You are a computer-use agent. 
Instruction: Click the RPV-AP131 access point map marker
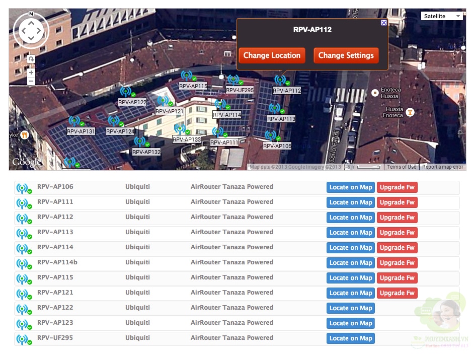pos(75,121)
